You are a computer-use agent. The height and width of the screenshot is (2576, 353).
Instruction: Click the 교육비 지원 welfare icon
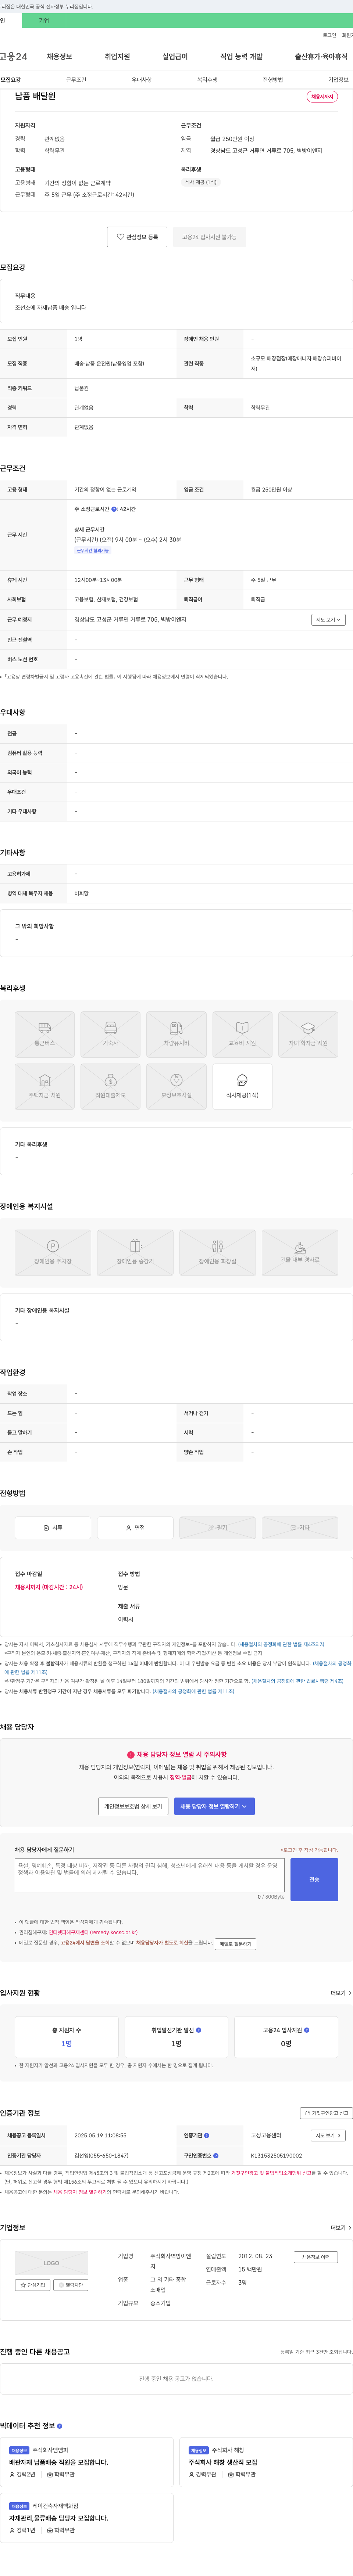coord(242,1034)
